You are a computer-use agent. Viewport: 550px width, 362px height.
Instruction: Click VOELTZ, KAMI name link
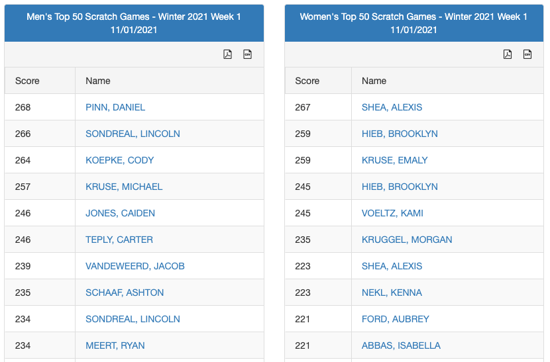pos(392,213)
